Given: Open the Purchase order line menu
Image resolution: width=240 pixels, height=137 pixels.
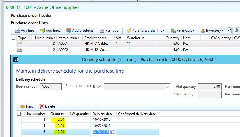Looking at the screenshot, I should pyautogui.click(x=146, y=31).
